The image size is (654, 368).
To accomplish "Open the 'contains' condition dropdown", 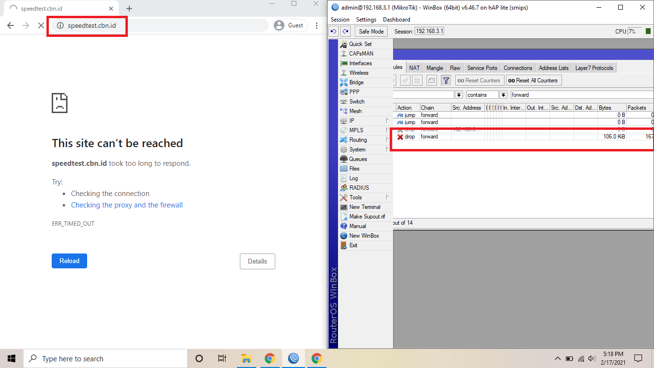I will pyautogui.click(x=503, y=95).
